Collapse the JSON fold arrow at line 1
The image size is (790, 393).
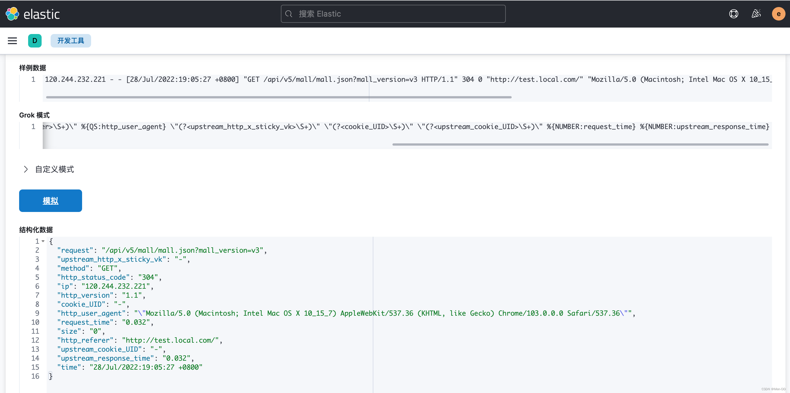click(x=43, y=241)
